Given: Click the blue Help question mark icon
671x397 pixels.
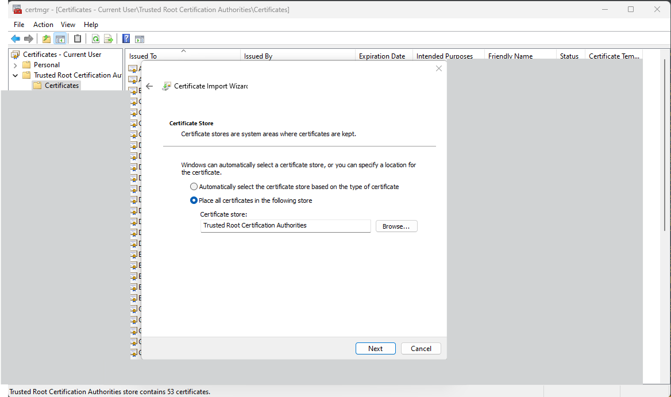Looking at the screenshot, I should coord(126,39).
